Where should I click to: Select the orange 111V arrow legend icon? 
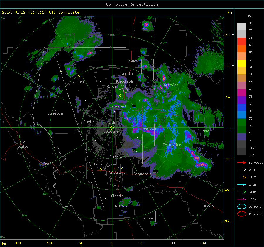[242, 177]
